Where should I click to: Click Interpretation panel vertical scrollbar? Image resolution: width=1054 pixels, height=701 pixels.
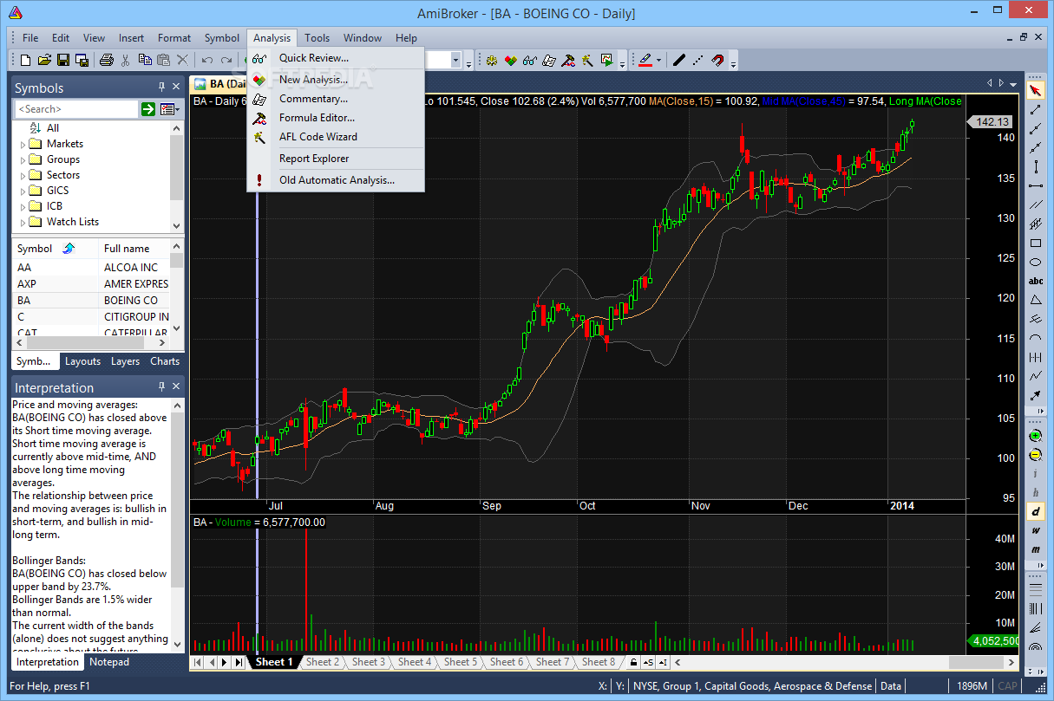click(x=178, y=525)
